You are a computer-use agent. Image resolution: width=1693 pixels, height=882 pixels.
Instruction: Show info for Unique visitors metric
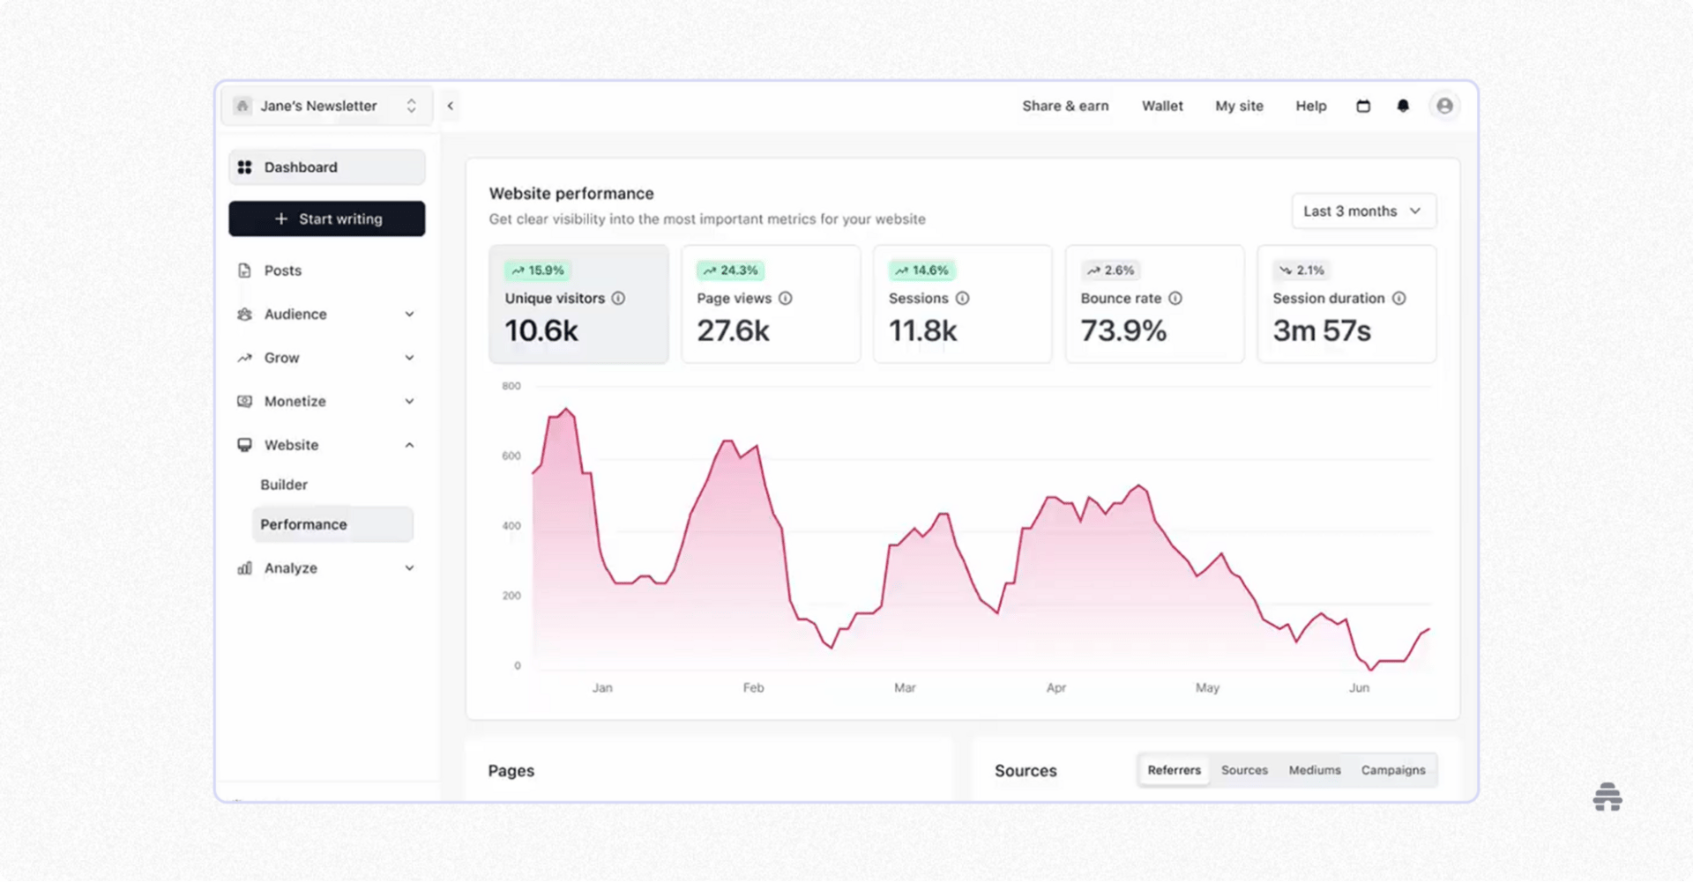click(619, 299)
